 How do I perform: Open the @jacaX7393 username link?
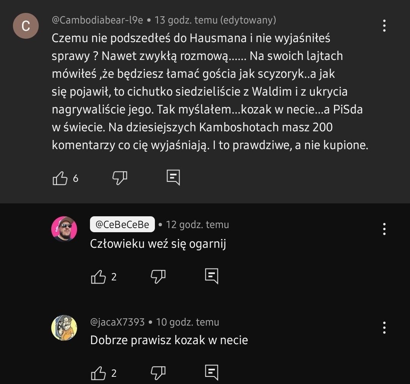coord(117,322)
